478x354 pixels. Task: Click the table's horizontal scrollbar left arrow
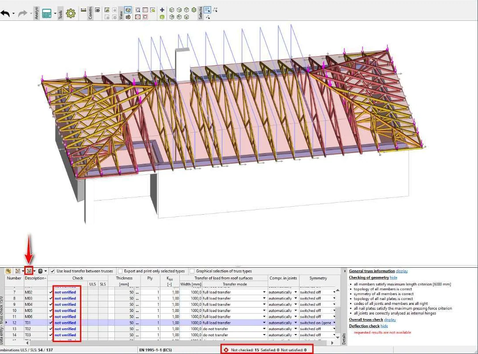pos(27,343)
